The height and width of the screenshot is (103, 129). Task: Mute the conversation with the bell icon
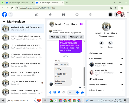(x=101, y=43)
